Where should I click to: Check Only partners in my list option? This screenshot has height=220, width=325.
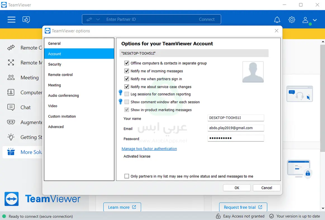[127, 176]
